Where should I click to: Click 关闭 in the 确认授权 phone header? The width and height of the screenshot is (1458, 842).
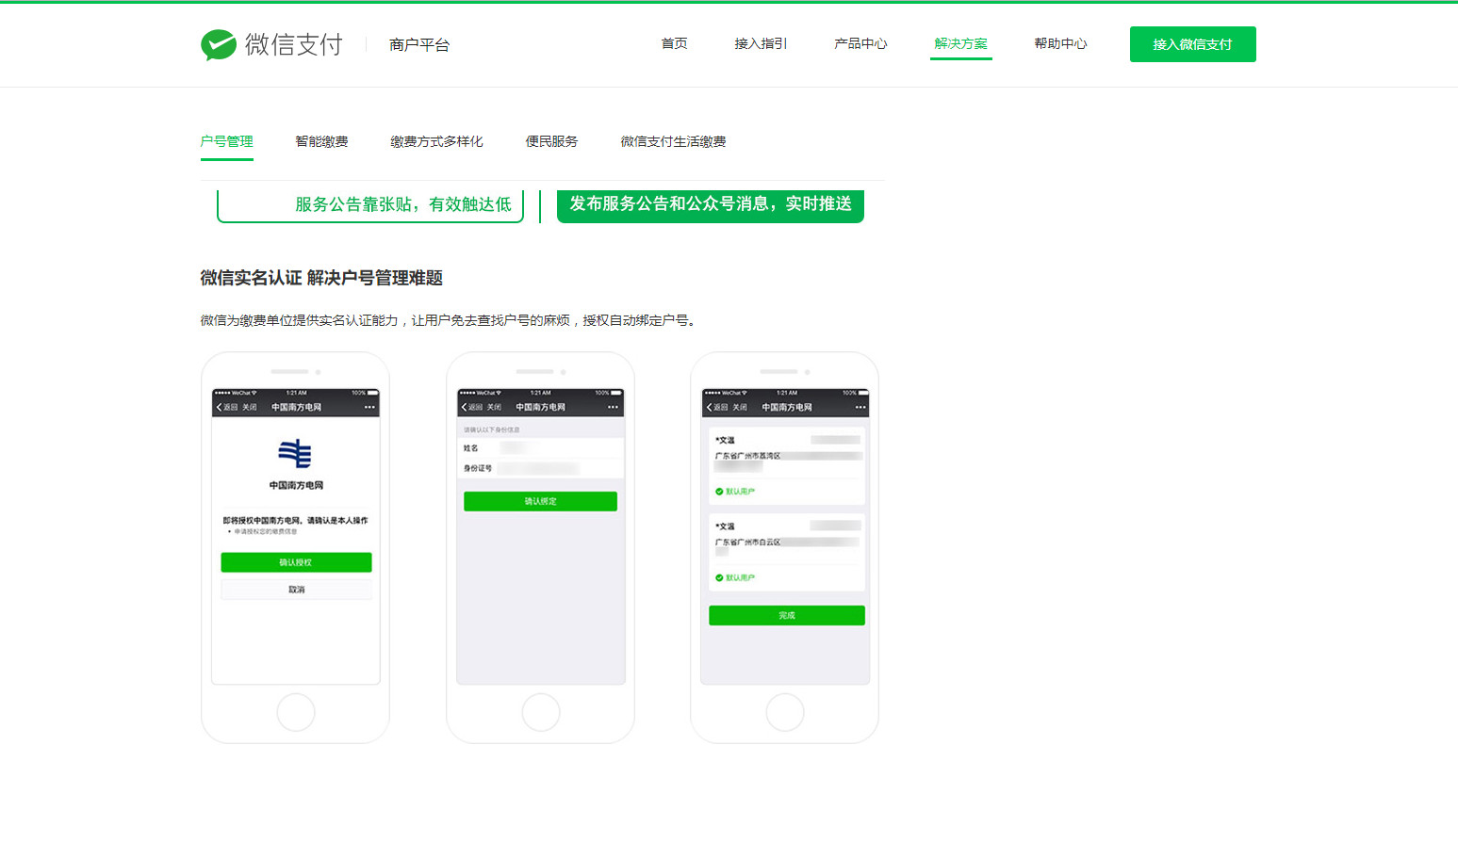[250, 407]
